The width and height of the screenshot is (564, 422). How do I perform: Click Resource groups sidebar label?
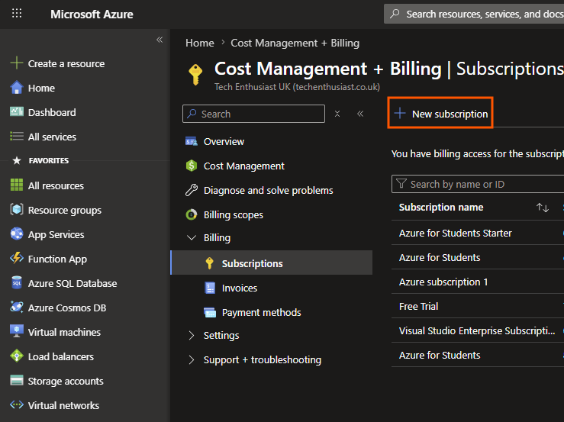65,210
